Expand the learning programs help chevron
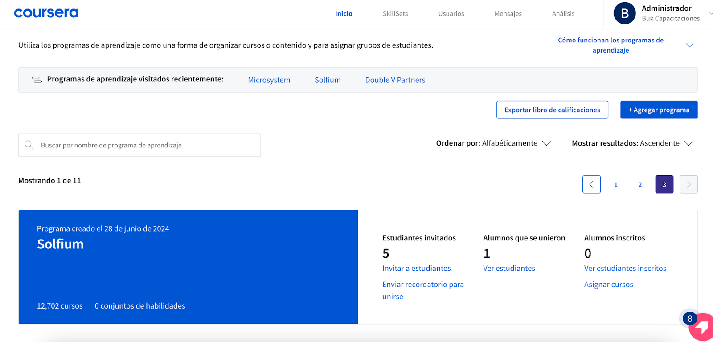The width and height of the screenshot is (713, 342). point(689,45)
